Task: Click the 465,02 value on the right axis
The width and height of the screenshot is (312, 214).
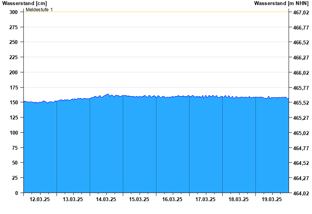Action: pyautogui.click(x=301, y=133)
